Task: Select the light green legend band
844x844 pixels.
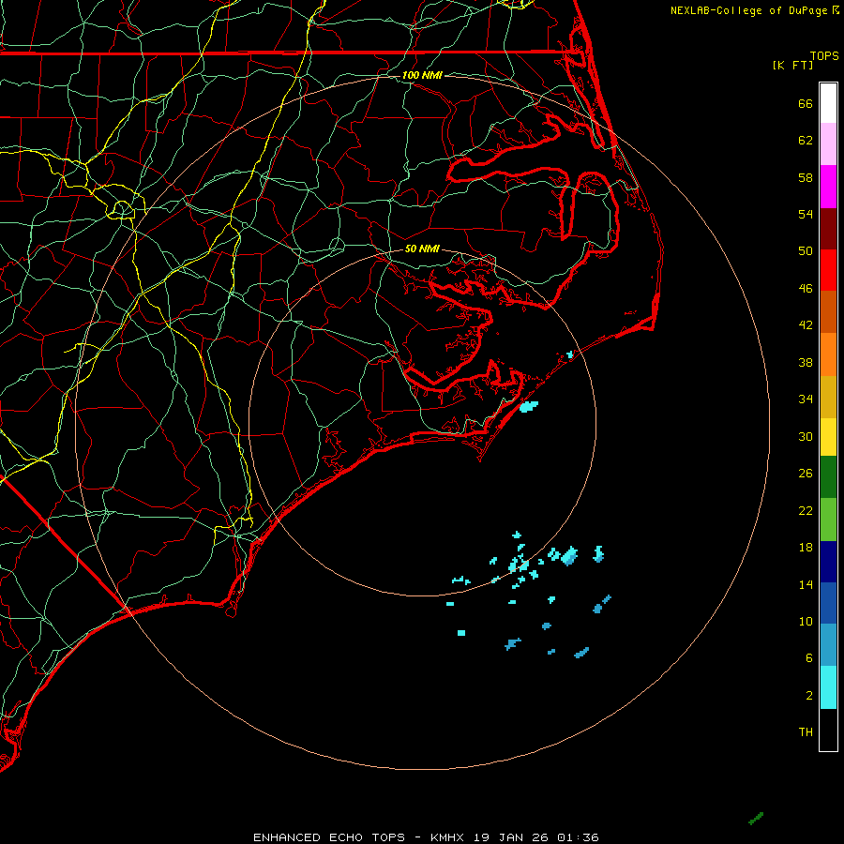Action: [828, 520]
